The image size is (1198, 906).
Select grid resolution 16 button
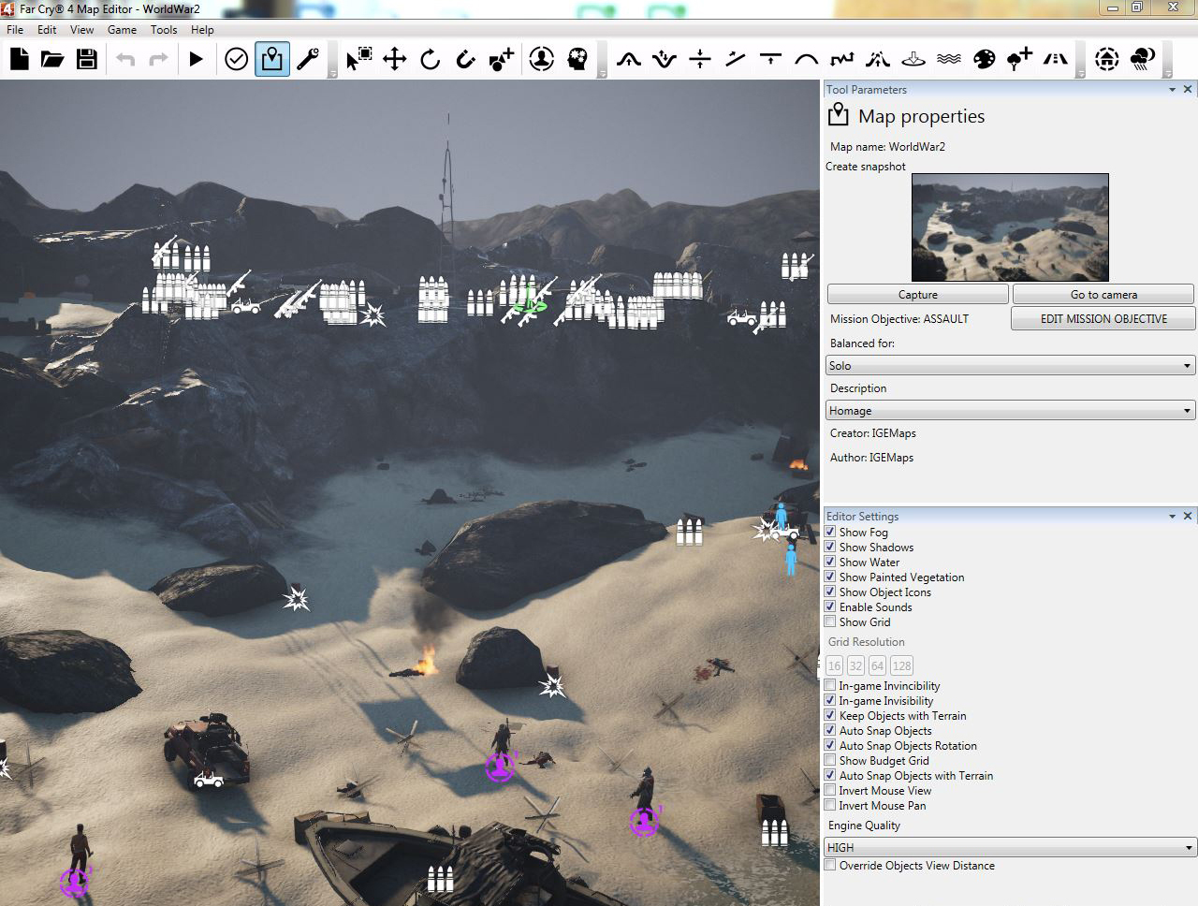(x=835, y=665)
